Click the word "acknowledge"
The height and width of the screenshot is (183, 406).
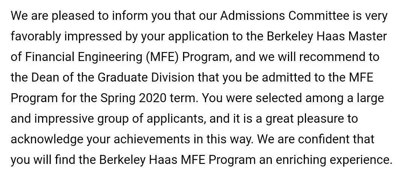click(x=47, y=140)
